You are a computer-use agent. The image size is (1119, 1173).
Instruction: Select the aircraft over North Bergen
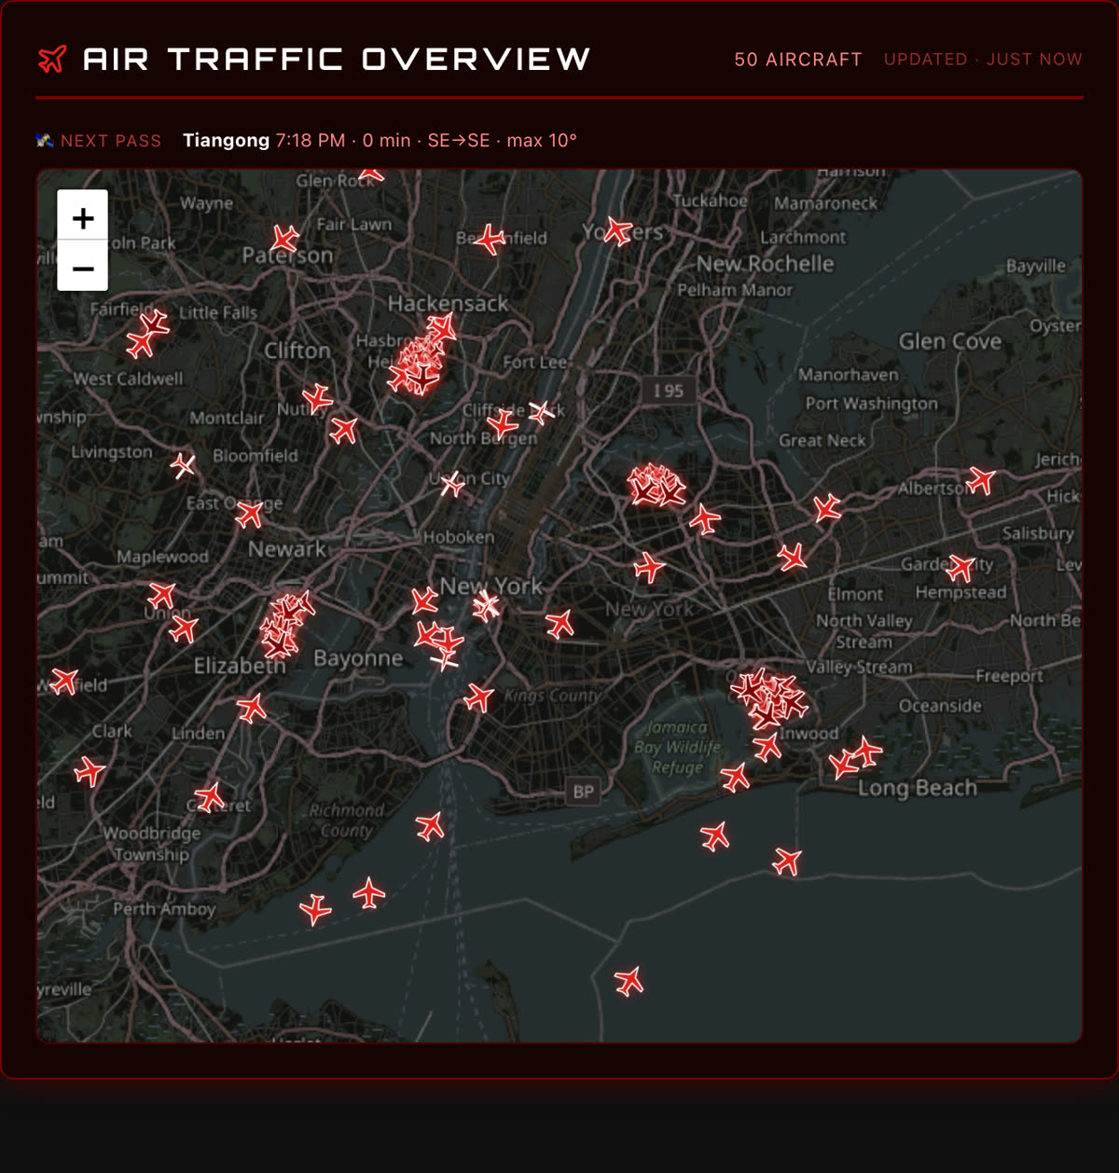503,424
